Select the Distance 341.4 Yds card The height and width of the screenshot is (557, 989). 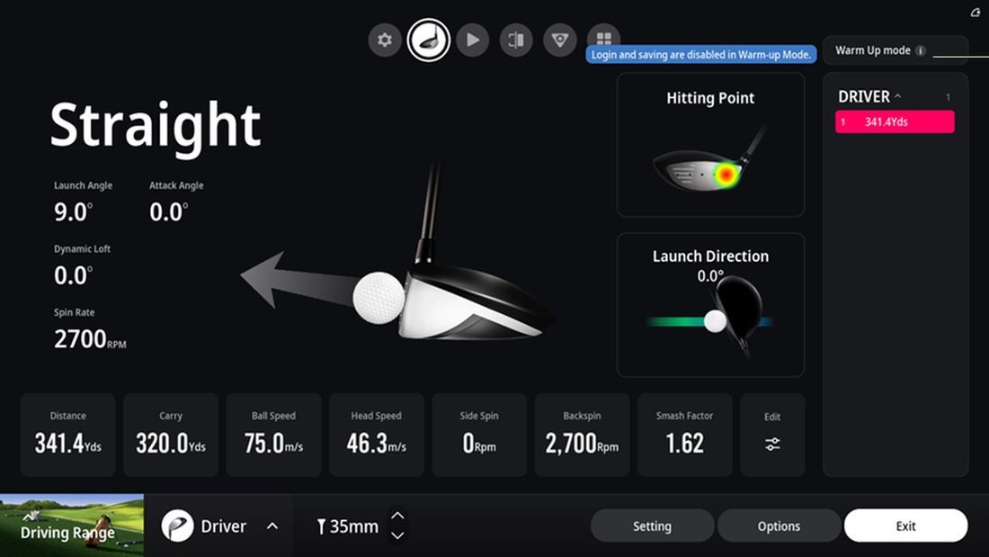(x=68, y=435)
